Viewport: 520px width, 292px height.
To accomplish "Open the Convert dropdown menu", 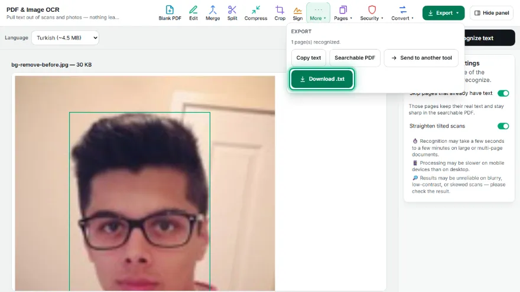I will 402,13.
